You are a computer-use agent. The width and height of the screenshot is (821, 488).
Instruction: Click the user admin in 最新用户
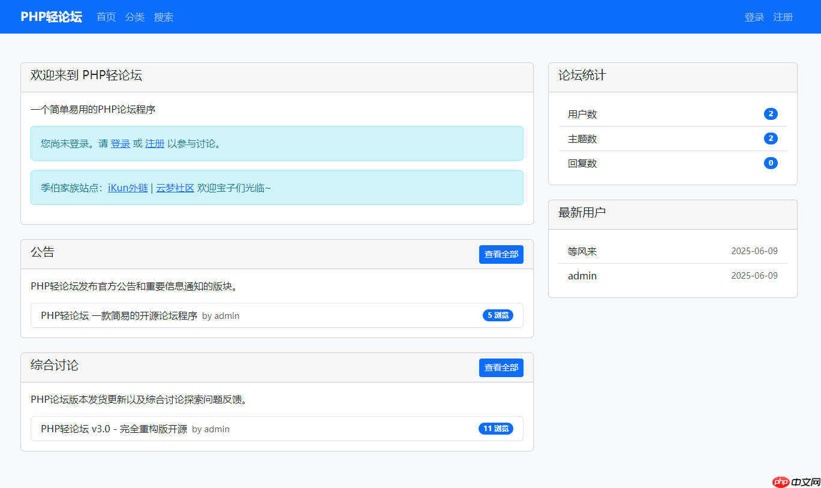(x=582, y=275)
